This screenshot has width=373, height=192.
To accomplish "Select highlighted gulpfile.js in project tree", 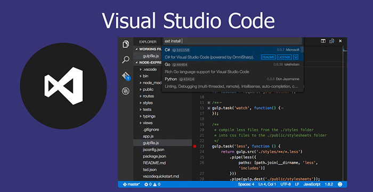I will pyautogui.click(x=163, y=143).
